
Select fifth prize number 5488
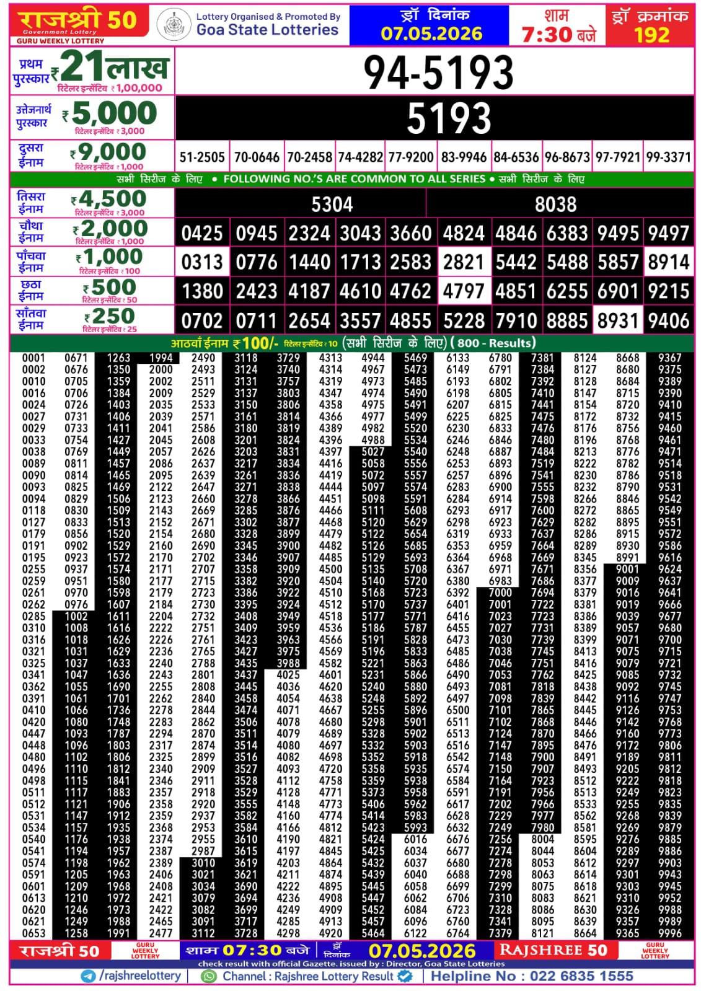[x=567, y=262]
